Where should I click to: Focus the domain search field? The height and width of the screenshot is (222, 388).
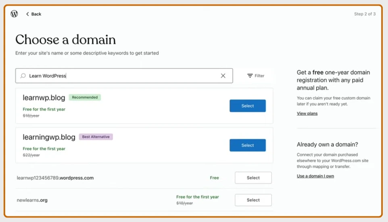click(x=124, y=75)
